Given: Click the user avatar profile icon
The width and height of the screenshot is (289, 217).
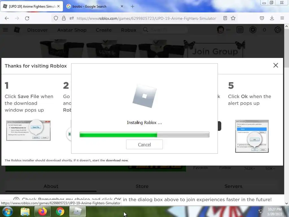Looking at the screenshot, I should coord(220,30).
